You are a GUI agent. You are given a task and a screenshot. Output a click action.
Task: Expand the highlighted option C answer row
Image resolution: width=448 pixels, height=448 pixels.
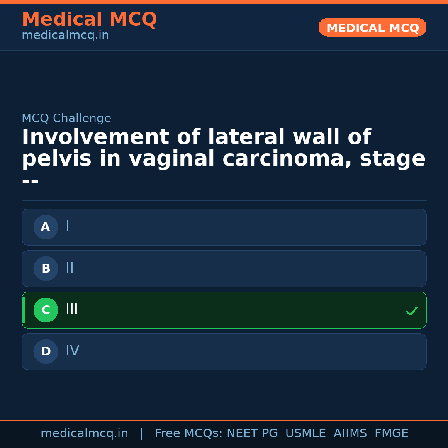(x=224, y=310)
